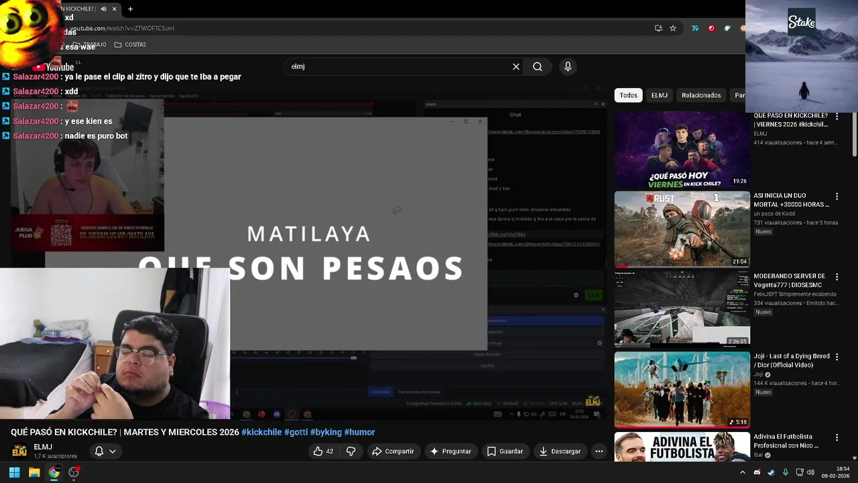Click the microphone system tray icon

(785, 472)
